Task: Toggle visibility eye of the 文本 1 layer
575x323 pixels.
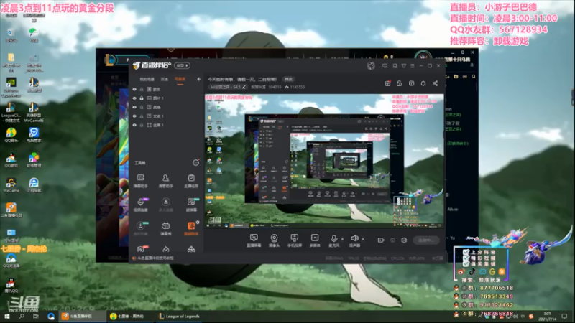Action: pyautogui.click(x=134, y=116)
